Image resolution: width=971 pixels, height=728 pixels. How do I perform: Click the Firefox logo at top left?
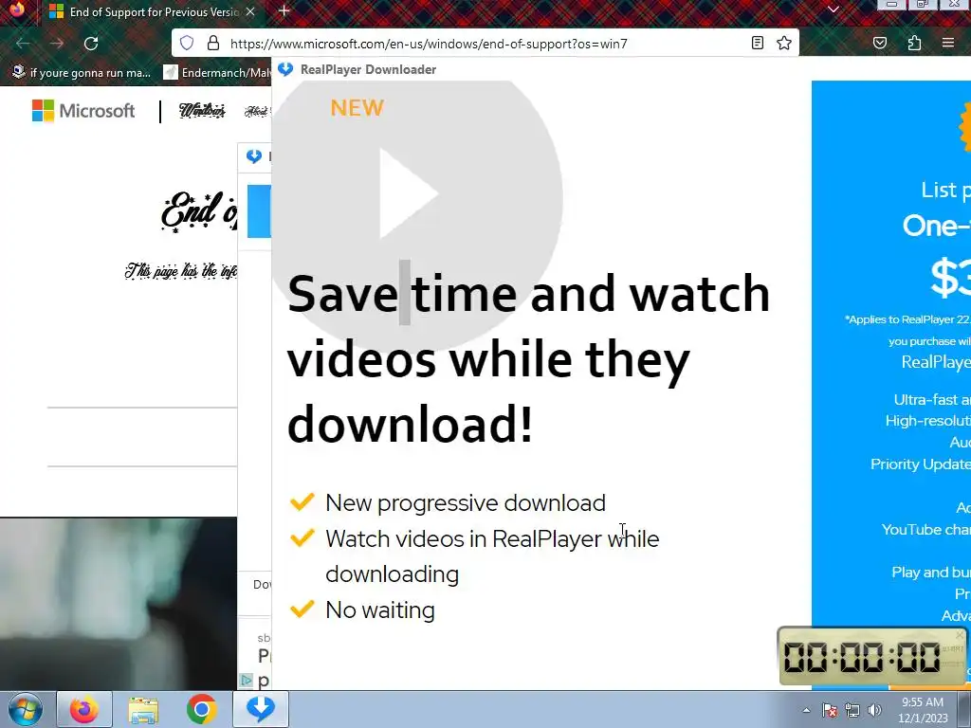(x=17, y=9)
